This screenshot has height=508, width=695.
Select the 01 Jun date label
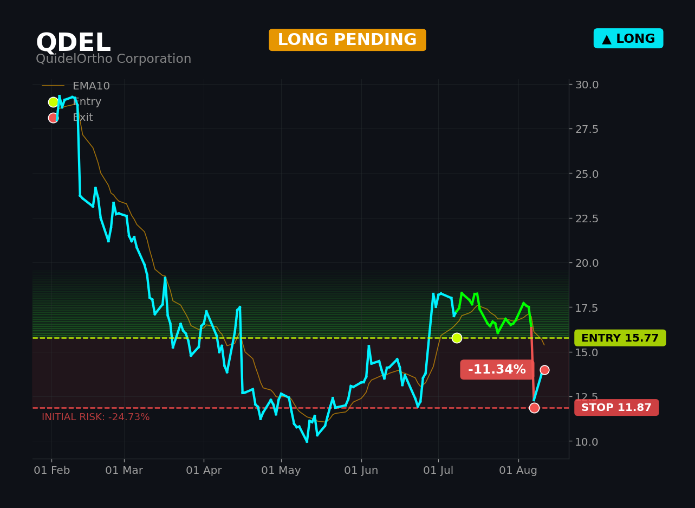click(361, 471)
